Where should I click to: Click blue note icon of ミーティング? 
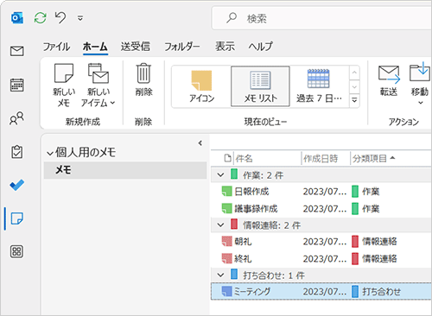coord(226,291)
